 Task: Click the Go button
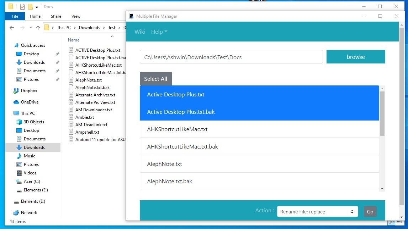click(x=370, y=212)
